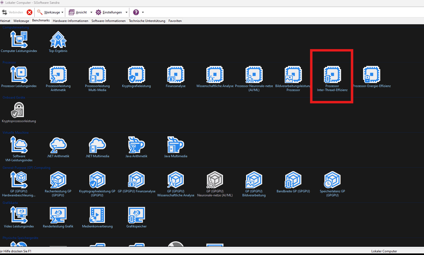Click Physische Speichergeräte group header
This screenshot has height=255, width=424.
tap(20, 238)
